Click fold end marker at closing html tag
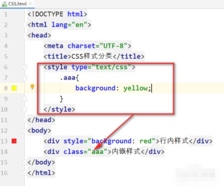 coord(24,173)
